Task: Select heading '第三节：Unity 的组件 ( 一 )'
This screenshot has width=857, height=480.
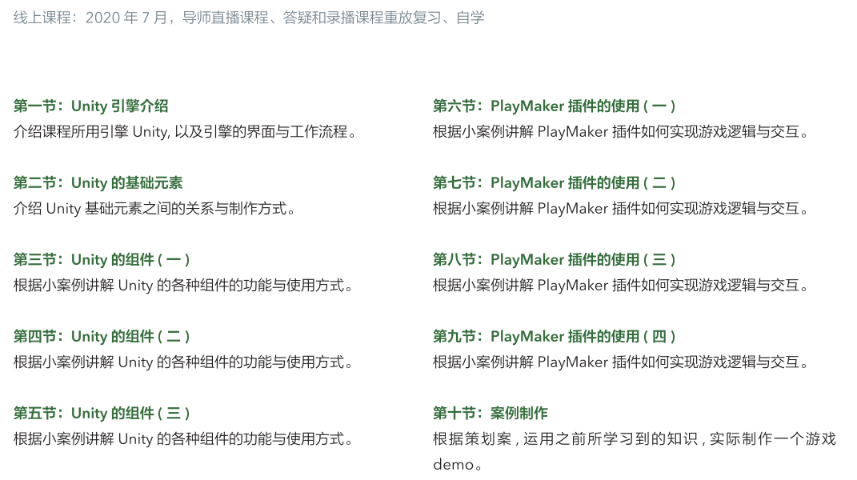Action: 102,260
